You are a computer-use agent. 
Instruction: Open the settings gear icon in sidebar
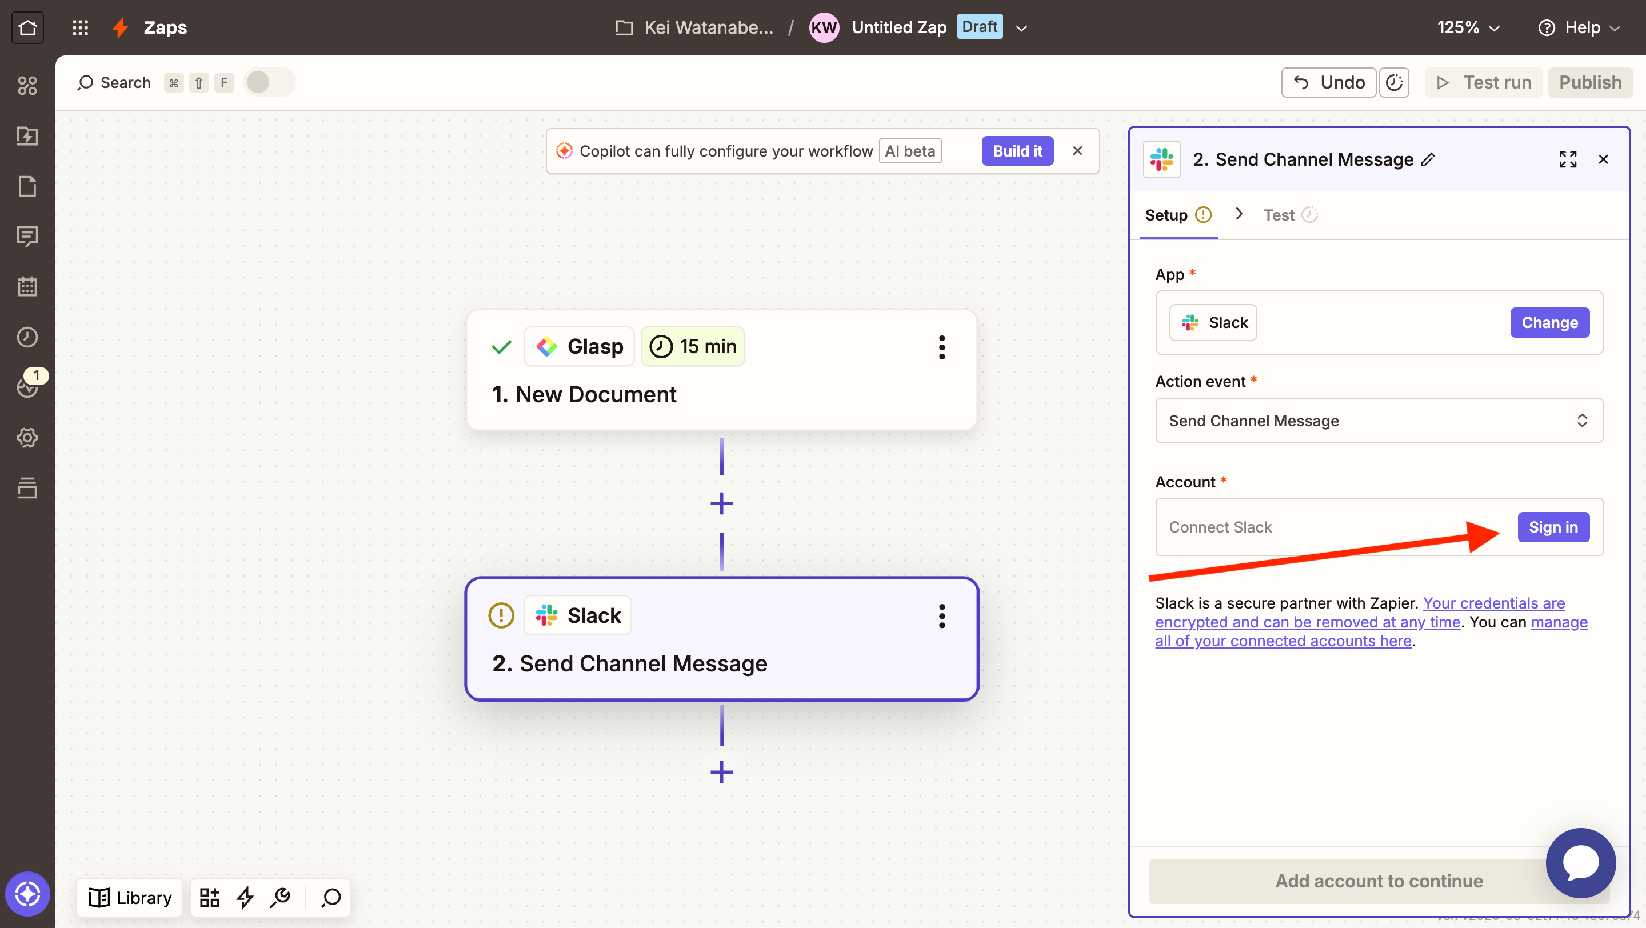coord(27,438)
